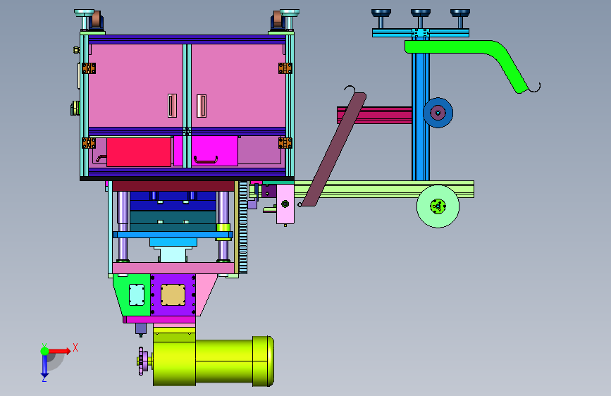Viewport: 611px width, 396px height.
Task: Select the blue horizontal press plate
Action: click(x=173, y=235)
